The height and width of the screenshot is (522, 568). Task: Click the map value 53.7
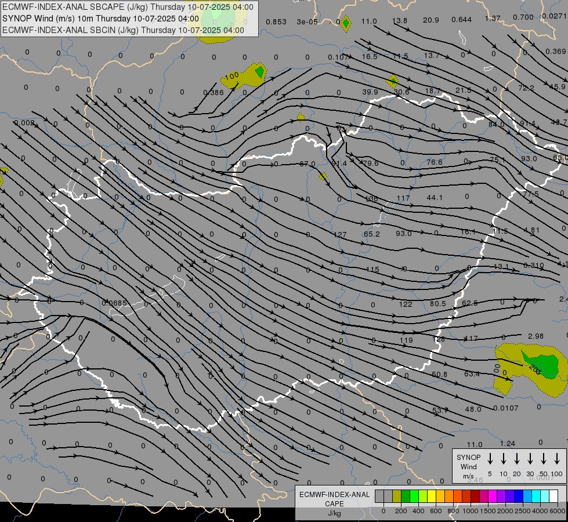coord(440,410)
